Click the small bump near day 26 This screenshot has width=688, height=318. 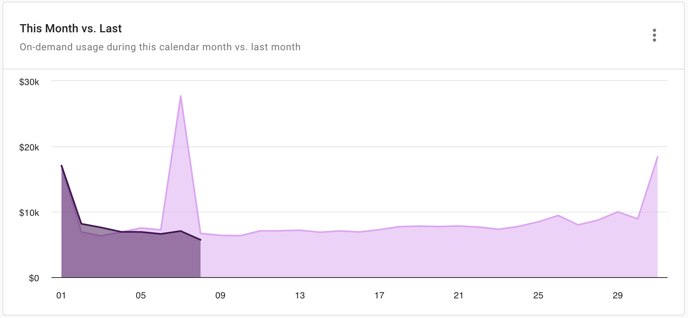(558, 215)
